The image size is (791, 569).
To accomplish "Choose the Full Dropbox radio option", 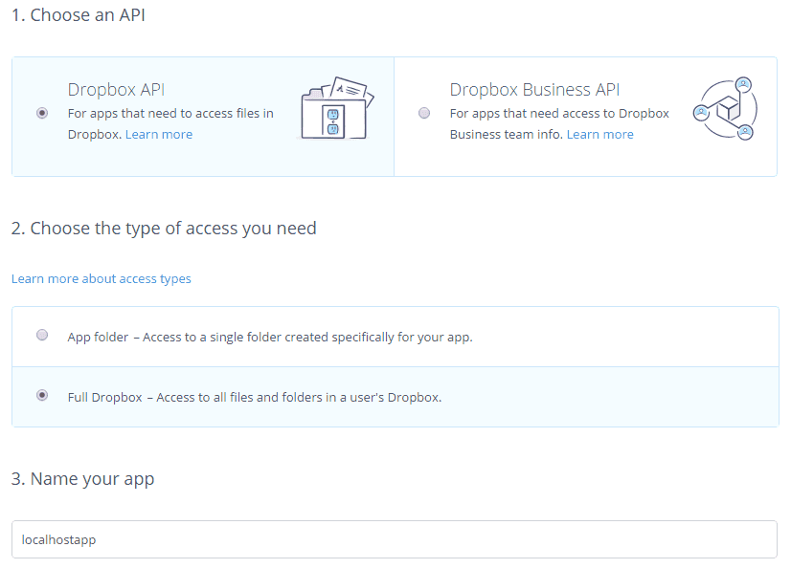I will 42,395.
